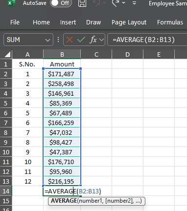Click cell containing $258,498
This screenshot has height=211, width=187.
[62, 84]
